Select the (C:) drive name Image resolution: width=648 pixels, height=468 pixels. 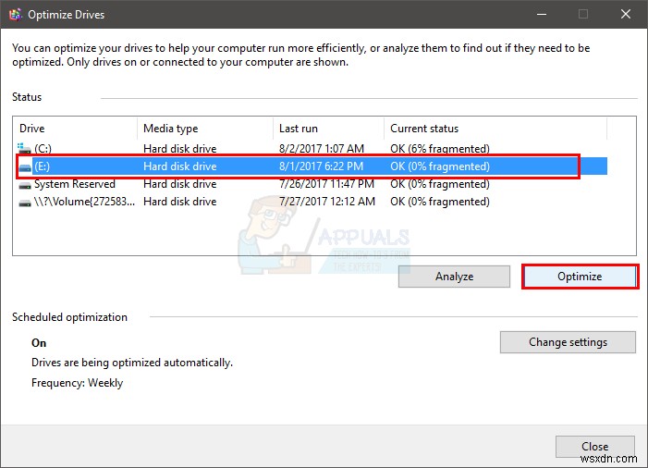tap(43, 148)
